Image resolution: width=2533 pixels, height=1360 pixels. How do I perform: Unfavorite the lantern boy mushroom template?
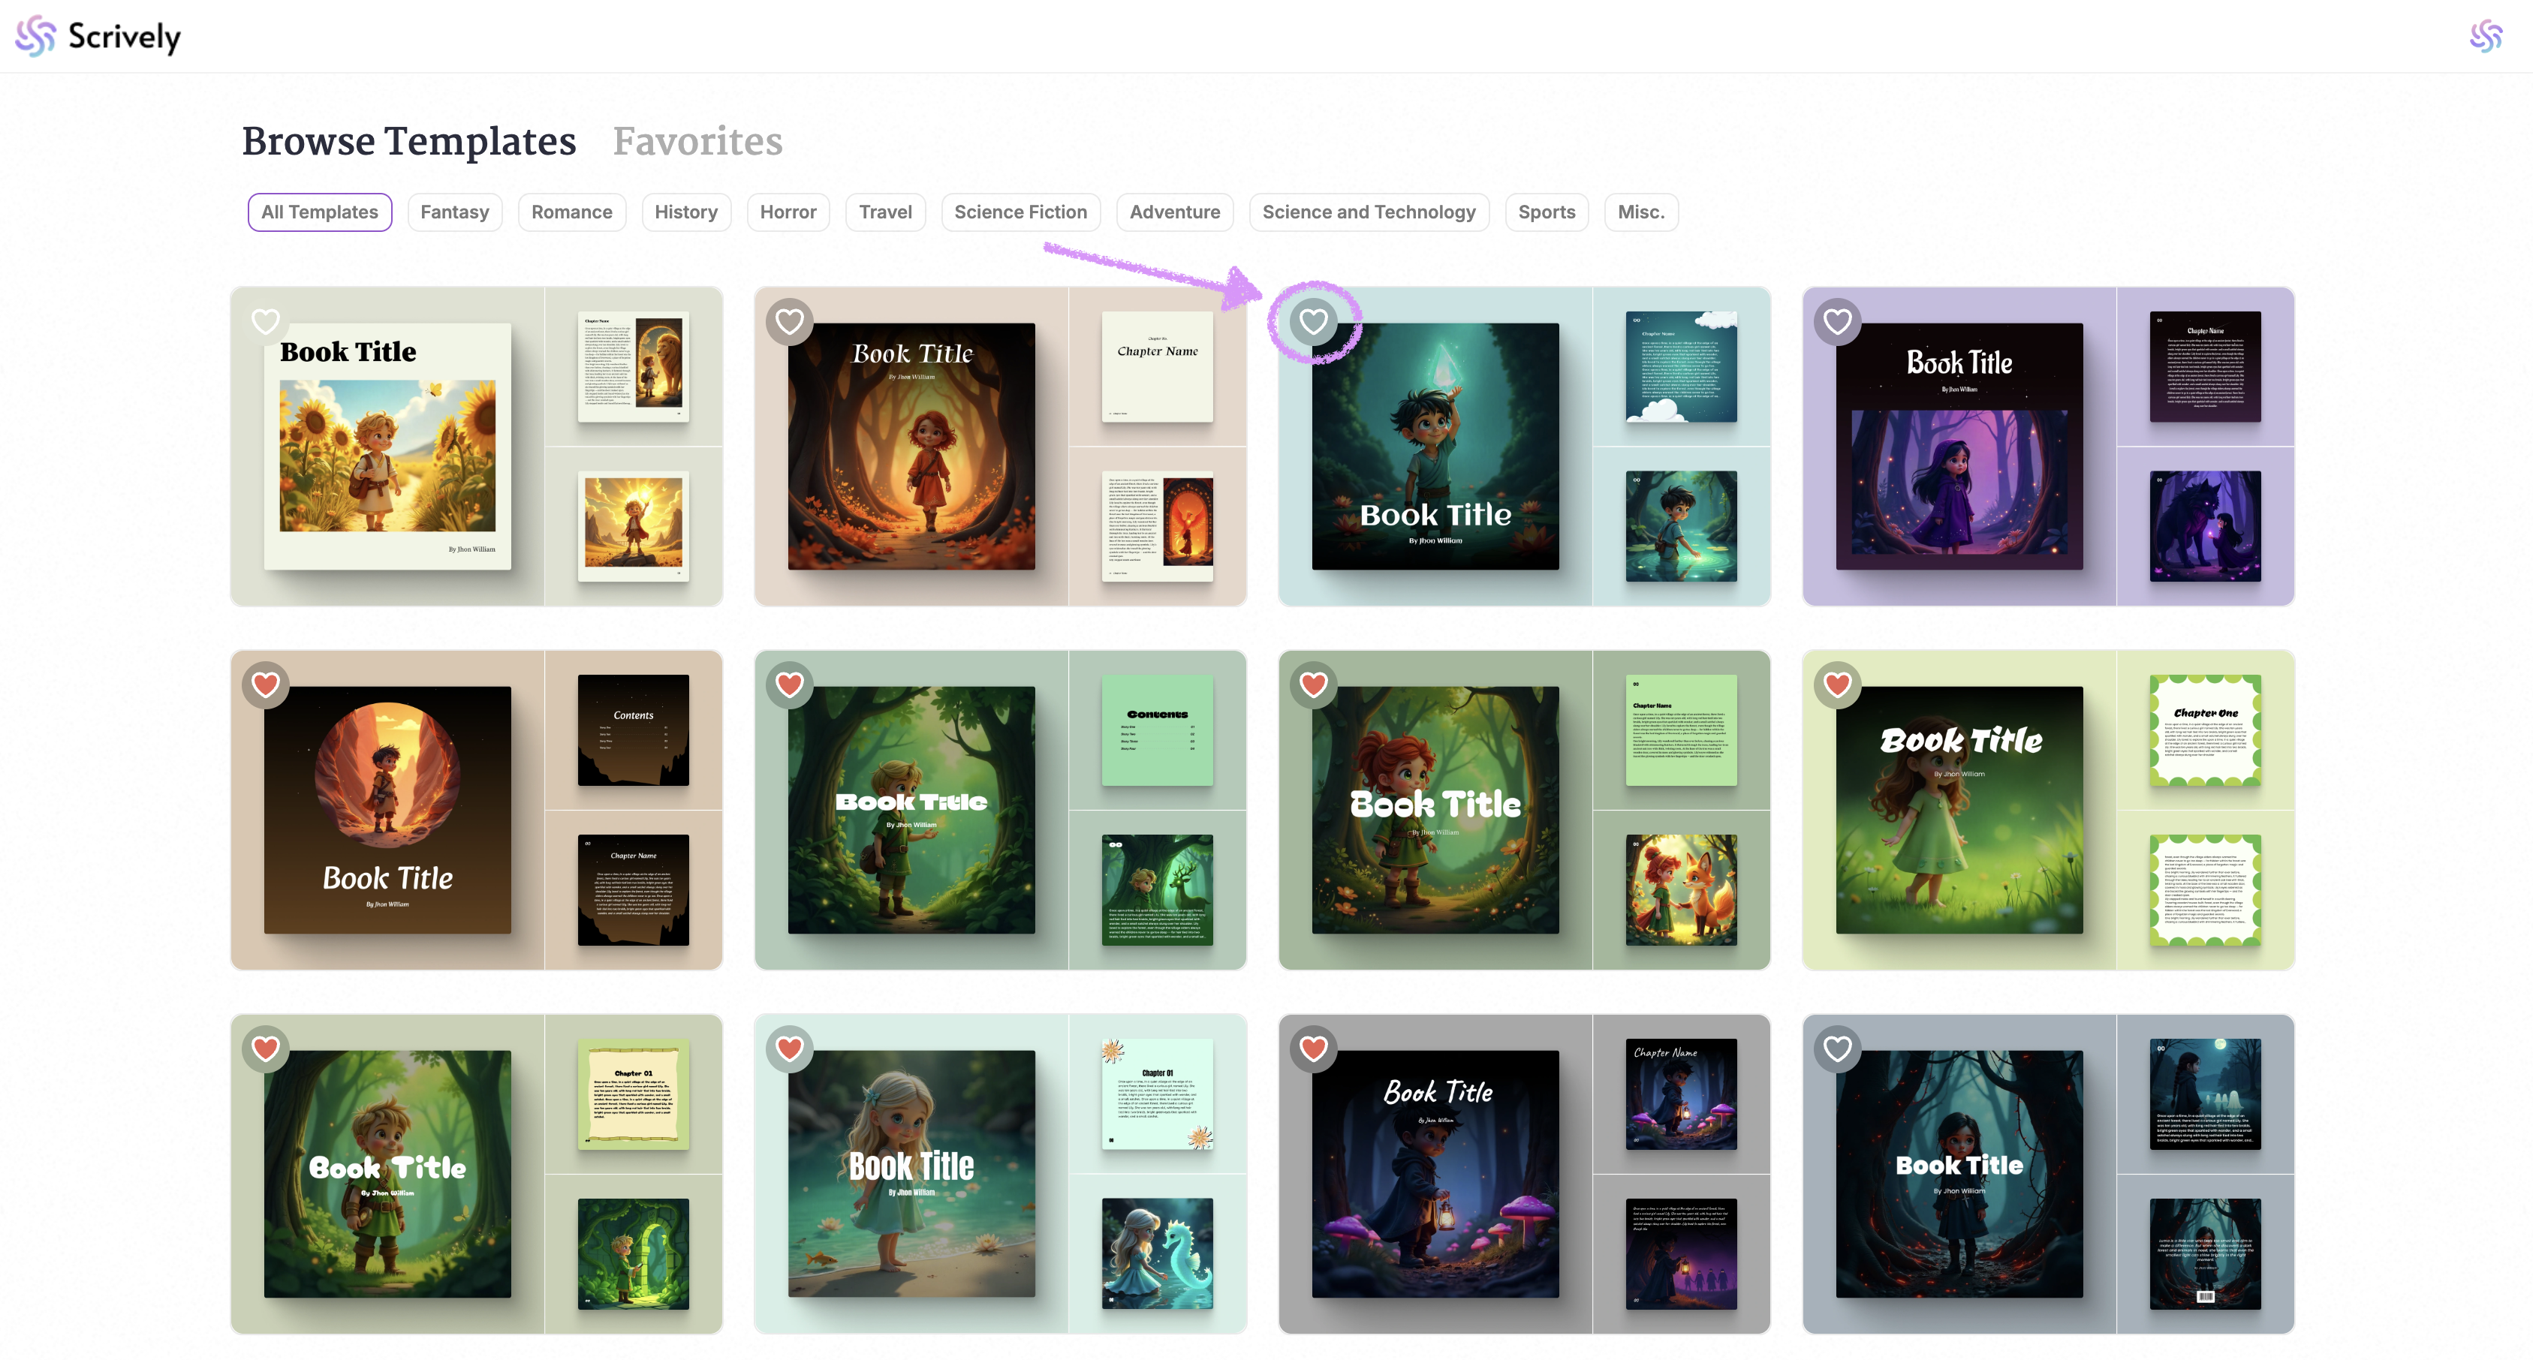[1314, 1049]
